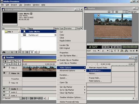
Task: Select the Razor tool in Timeline
Action: pos(14,64)
